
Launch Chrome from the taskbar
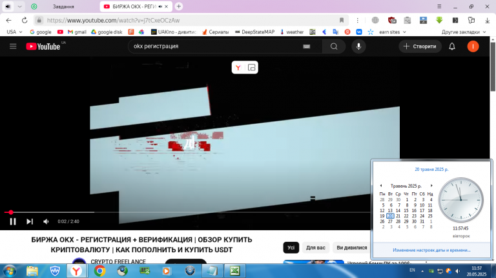point(99,271)
